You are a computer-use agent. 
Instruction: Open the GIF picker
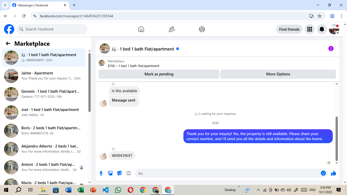129,173
